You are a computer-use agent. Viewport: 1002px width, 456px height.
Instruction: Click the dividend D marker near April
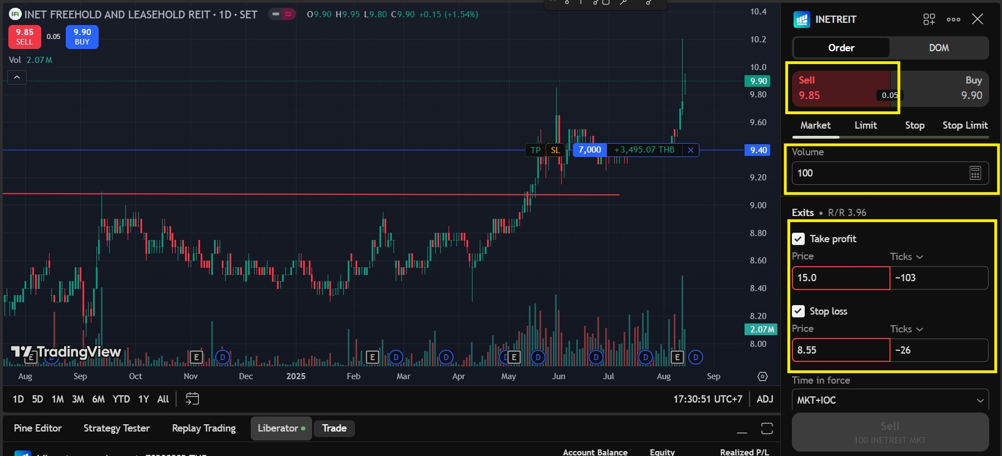click(x=446, y=357)
